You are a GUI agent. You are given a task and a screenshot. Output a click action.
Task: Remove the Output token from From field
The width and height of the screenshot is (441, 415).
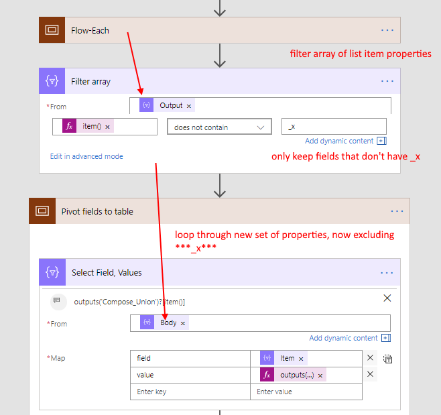[189, 106]
